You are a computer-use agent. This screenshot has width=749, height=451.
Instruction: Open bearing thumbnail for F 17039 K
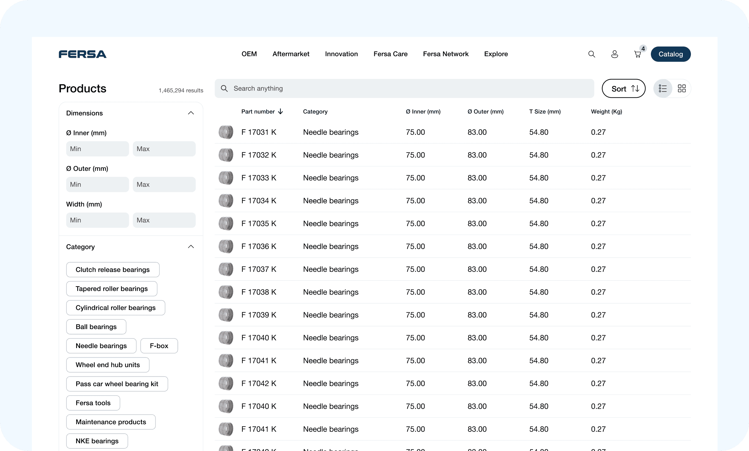(226, 315)
